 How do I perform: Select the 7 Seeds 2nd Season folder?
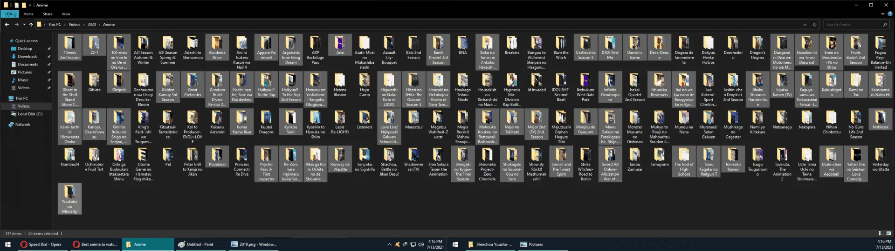pos(70,47)
